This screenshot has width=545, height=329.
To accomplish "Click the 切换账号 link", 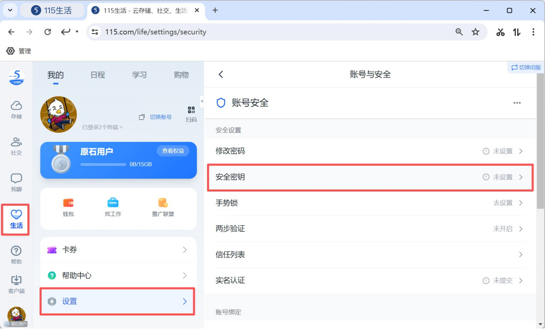I will click(156, 117).
